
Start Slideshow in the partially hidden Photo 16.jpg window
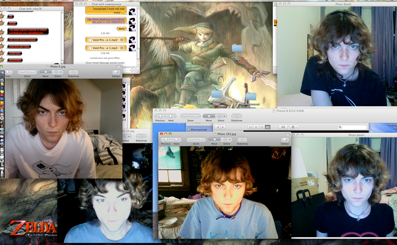point(141,136)
